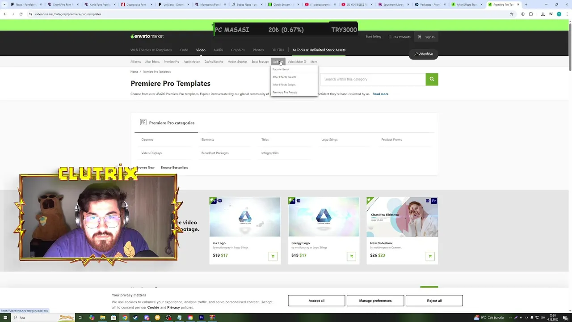Open the Web Themes & Templates menu
Screen dimensions: 572x322
[151, 50]
